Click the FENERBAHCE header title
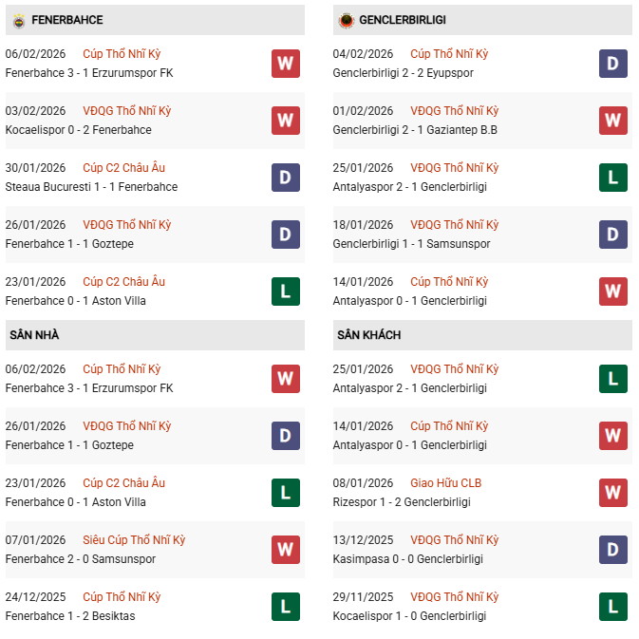Viewport: 639px width, 639px height. [x=66, y=20]
